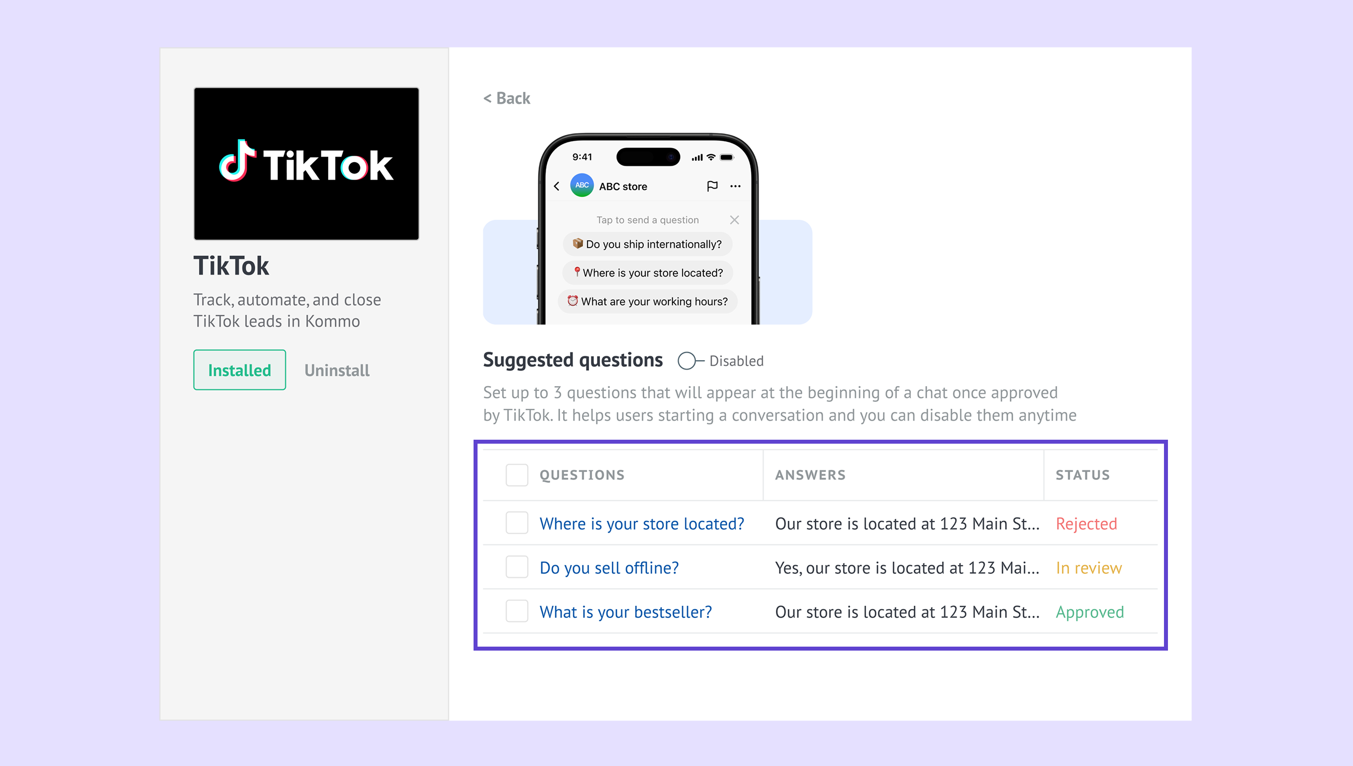Tap 'What are your working hours?' chip

tap(648, 301)
